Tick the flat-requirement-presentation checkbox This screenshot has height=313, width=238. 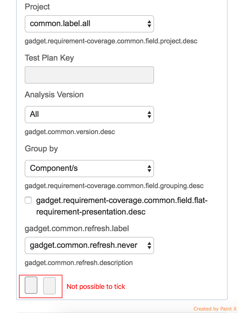tap(28, 200)
